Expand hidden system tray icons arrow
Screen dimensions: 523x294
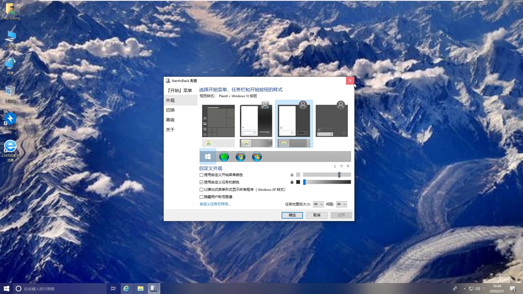(x=464, y=289)
